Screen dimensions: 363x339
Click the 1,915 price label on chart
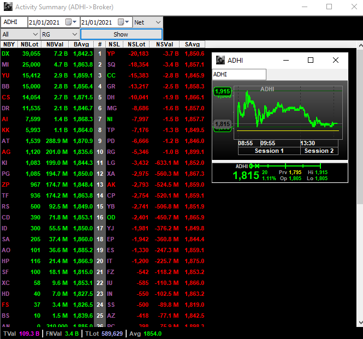[x=223, y=91]
